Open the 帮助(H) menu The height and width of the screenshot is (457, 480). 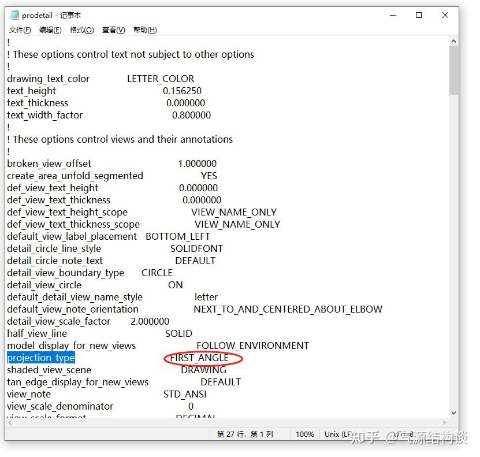click(x=145, y=30)
